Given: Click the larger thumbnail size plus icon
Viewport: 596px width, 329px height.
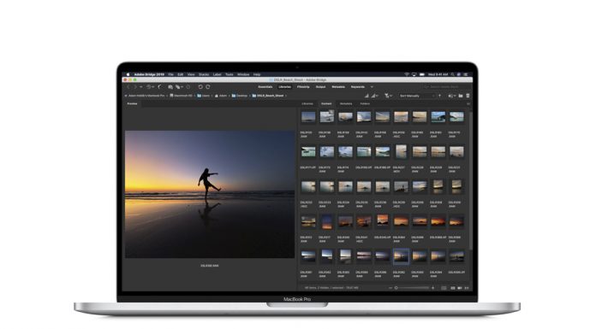Looking at the screenshot, I should [x=433, y=288].
